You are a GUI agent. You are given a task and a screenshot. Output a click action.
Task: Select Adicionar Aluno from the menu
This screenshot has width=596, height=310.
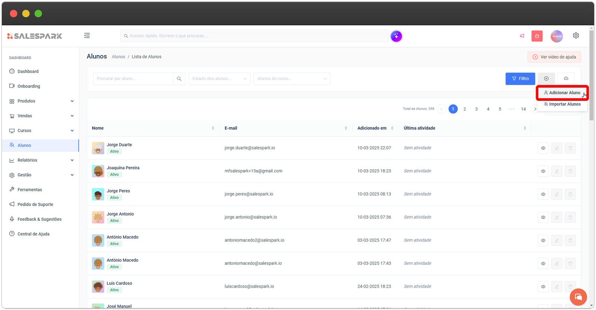pos(562,93)
